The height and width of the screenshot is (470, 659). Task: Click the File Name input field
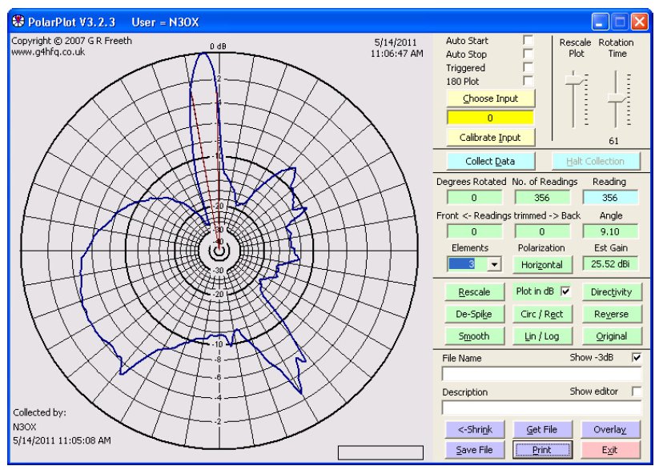(541, 374)
